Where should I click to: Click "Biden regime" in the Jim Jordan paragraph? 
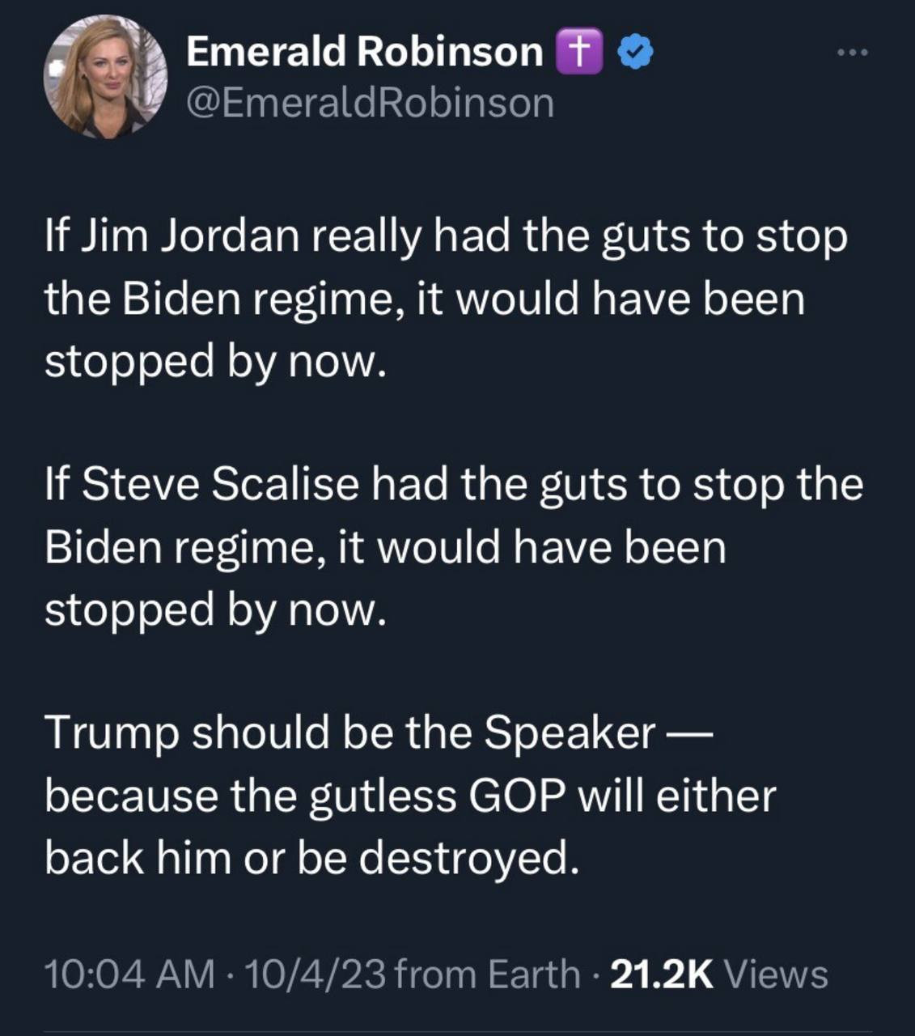(263, 299)
